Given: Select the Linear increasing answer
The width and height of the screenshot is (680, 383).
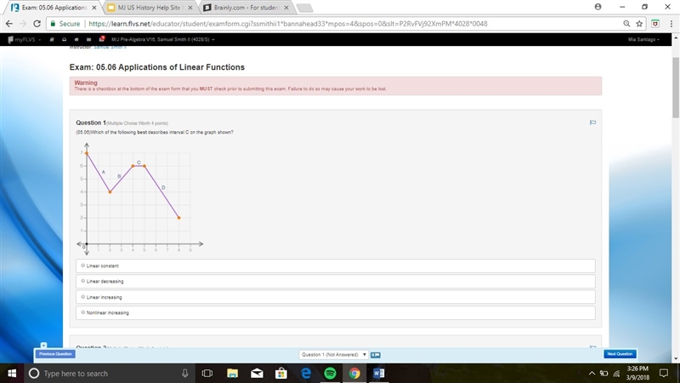Looking at the screenshot, I should [336, 297].
